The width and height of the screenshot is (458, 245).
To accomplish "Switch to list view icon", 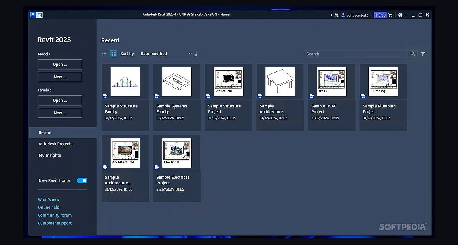I will click(x=104, y=54).
